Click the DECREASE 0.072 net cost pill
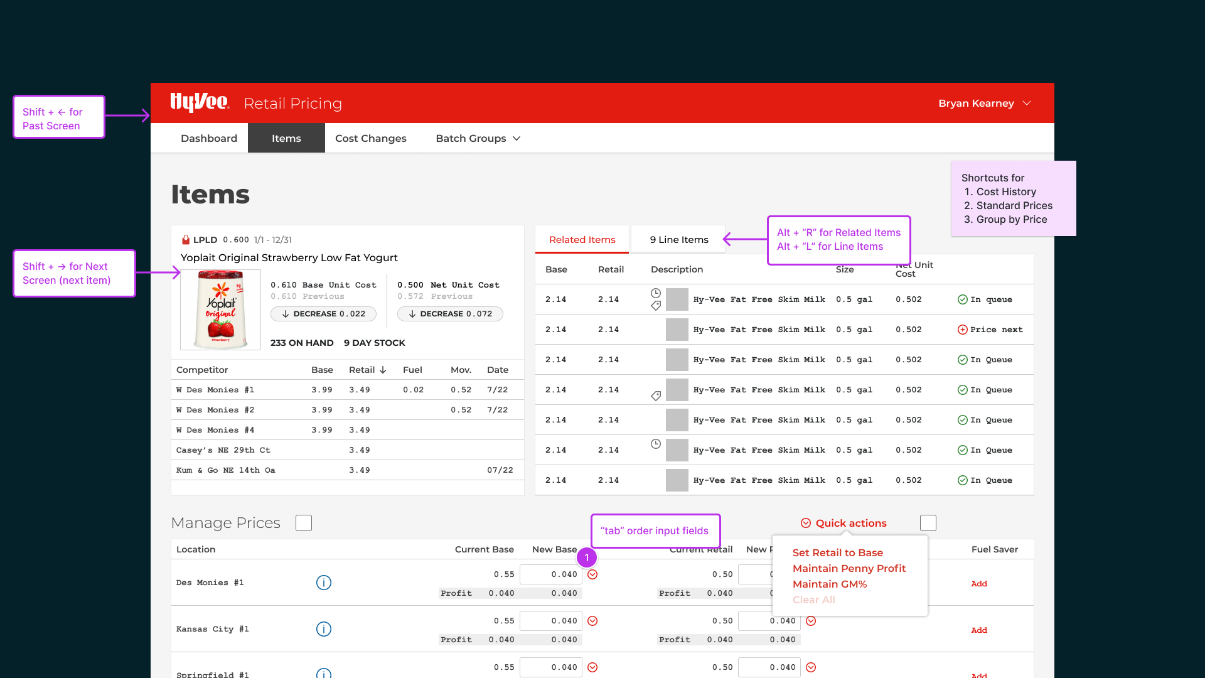The height and width of the screenshot is (678, 1205). pyautogui.click(x=450, y=314)
